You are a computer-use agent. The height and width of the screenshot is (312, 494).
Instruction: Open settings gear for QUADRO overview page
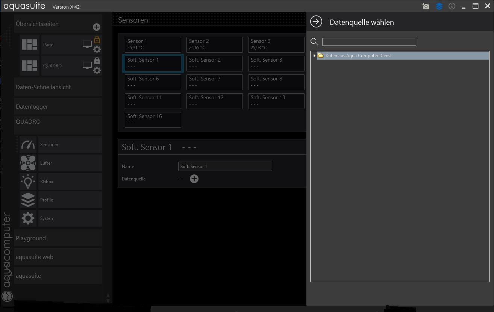click(x=97, y=70)
